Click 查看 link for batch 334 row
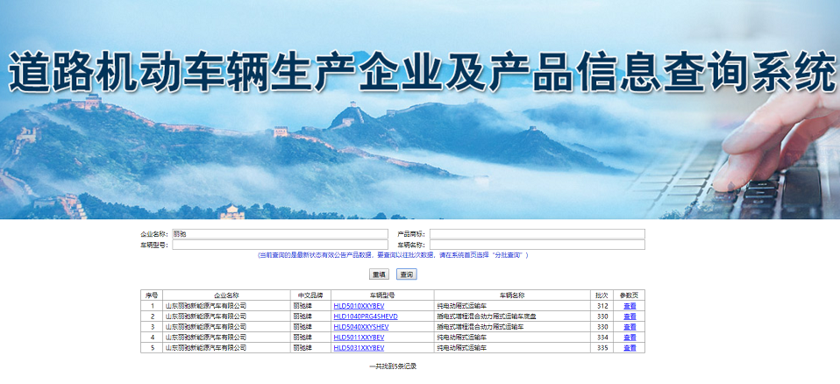 click(630, 338)
